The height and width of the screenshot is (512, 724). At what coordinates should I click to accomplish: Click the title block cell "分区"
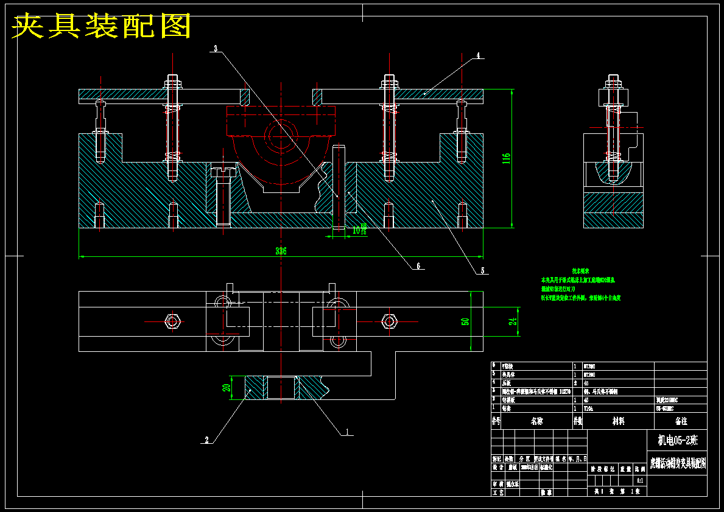pos(524,460)
